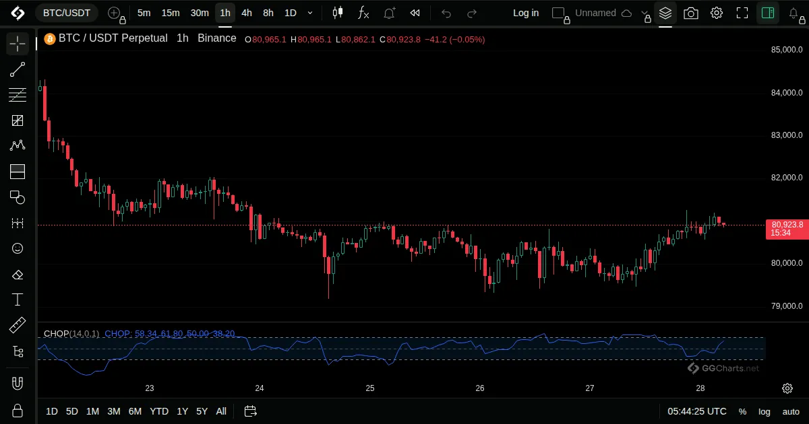
Task: Toggle the right sidebar panel
Action: coord(767,13)
